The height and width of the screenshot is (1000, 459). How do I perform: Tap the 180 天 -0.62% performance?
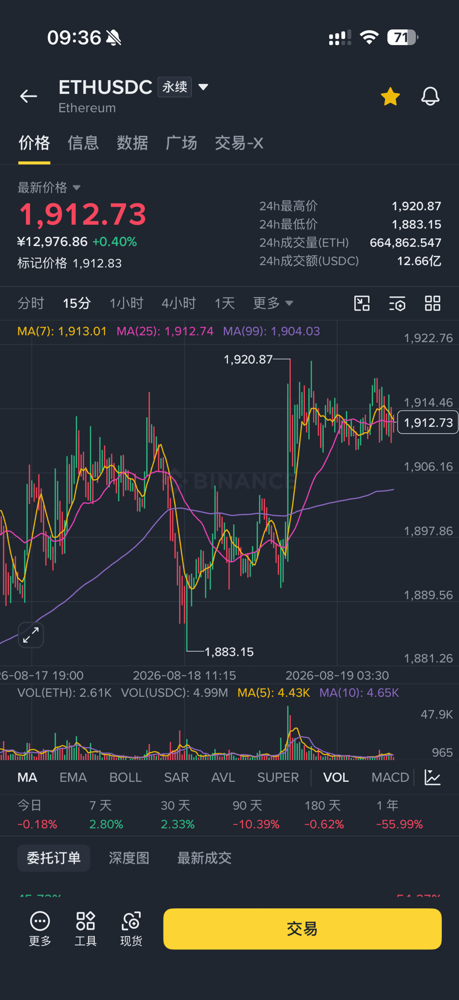point(324,815)
